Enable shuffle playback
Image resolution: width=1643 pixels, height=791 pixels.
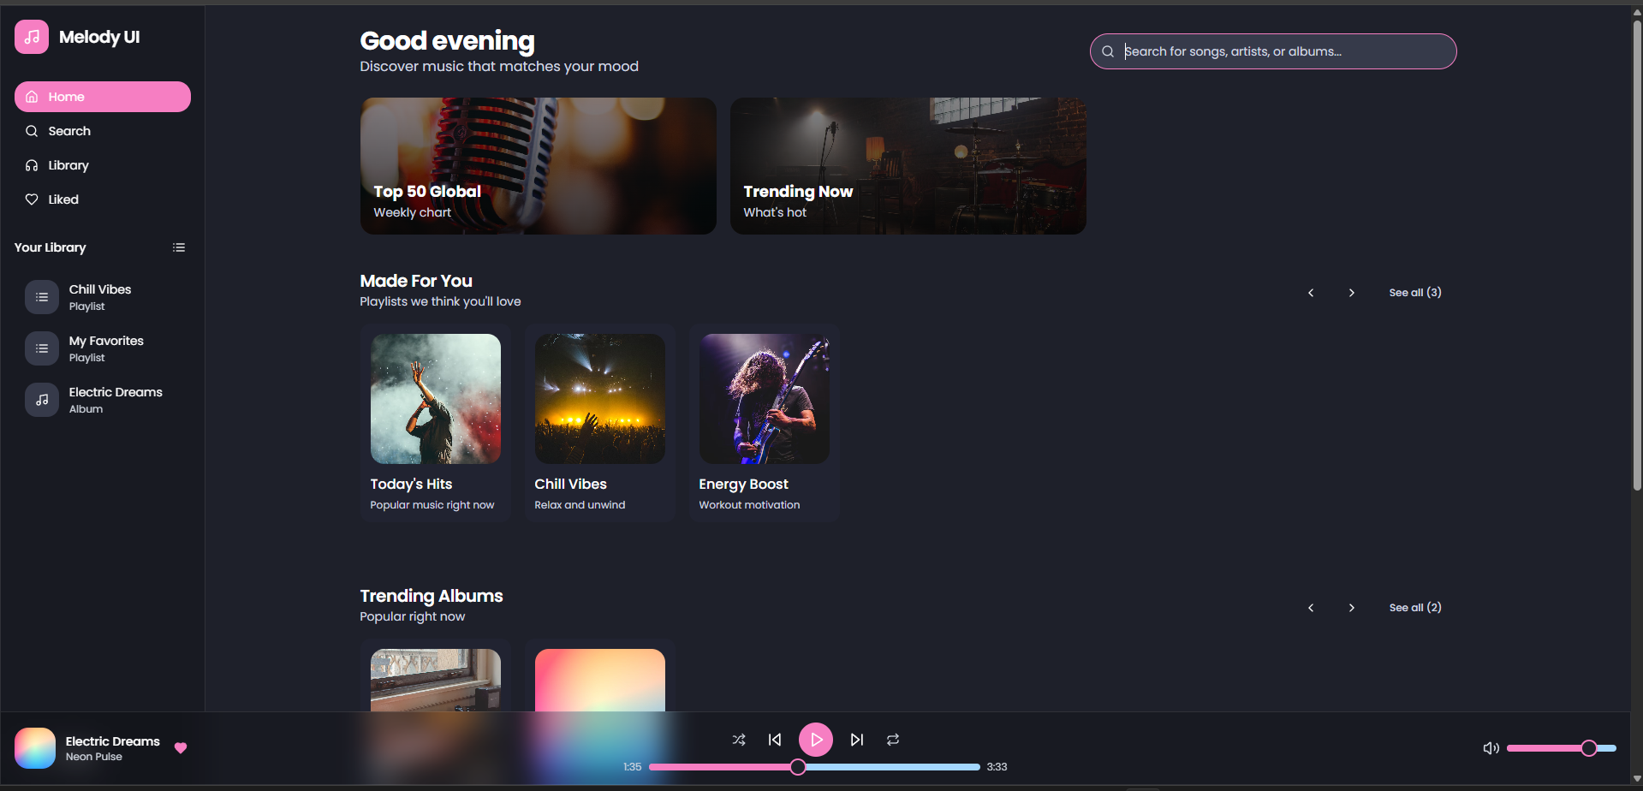pos(738,739)
